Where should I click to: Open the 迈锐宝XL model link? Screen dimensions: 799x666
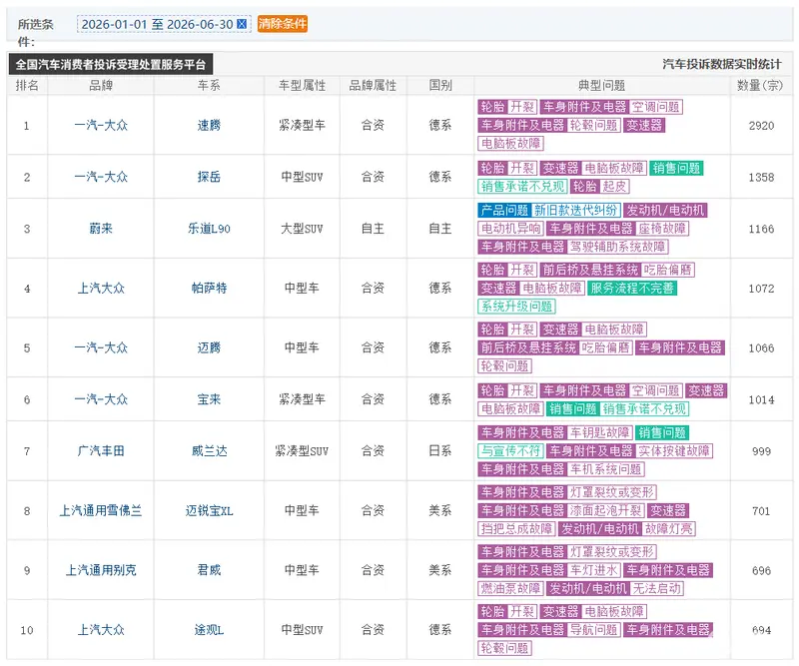point(209,510)
